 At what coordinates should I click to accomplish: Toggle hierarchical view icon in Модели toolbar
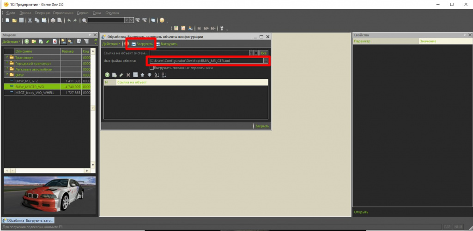tap(63, 41)
